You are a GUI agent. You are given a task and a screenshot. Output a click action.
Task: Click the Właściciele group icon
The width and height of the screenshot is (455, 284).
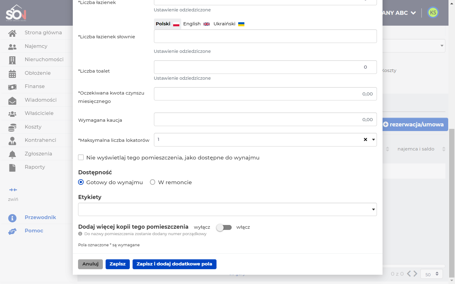coord(12,114)
